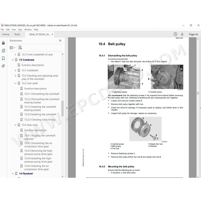Click the lock security settings icon
Screen dimensions: 201x201
(3, 43)
